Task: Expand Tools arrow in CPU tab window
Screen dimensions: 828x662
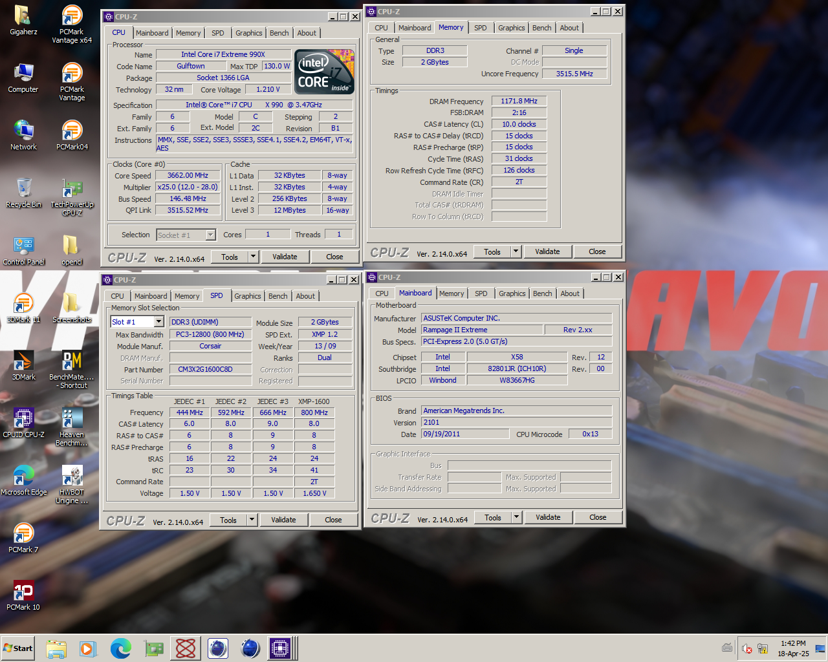Action: [254, 257]
